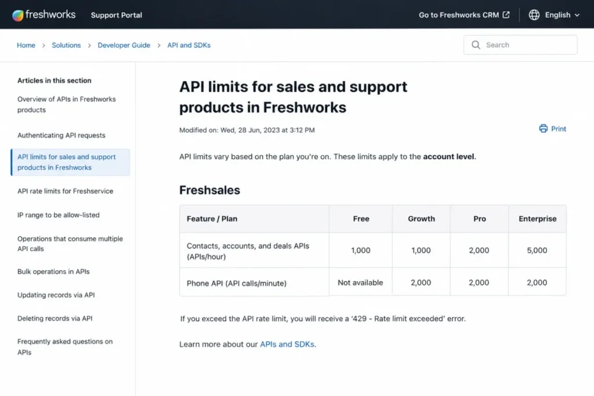Open Bulk operations in APIs article

(53, 271)
